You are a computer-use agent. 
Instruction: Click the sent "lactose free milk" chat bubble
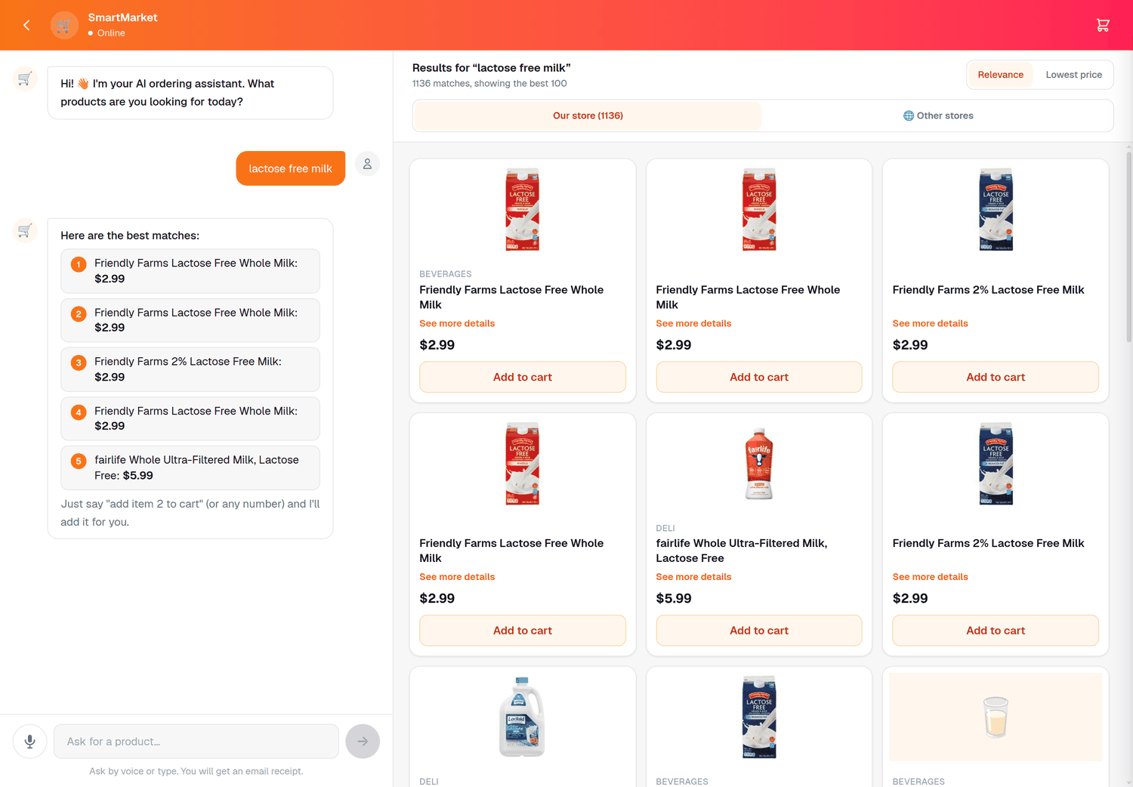[x=291, y=168]
